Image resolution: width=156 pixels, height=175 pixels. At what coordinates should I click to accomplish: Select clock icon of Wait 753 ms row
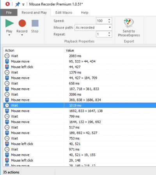[7, 138]
